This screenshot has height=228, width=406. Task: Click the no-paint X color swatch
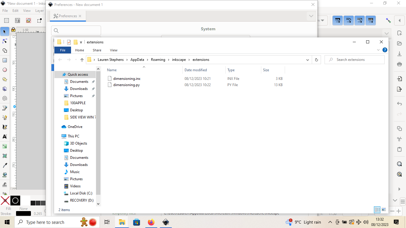point(5,201)
